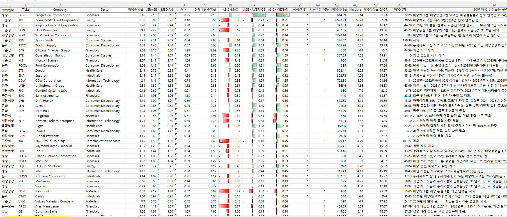The height and width of the screenshot is (217, 507).
Task: Select the TKO Group Holdings cell
Action: coord(60,141)
